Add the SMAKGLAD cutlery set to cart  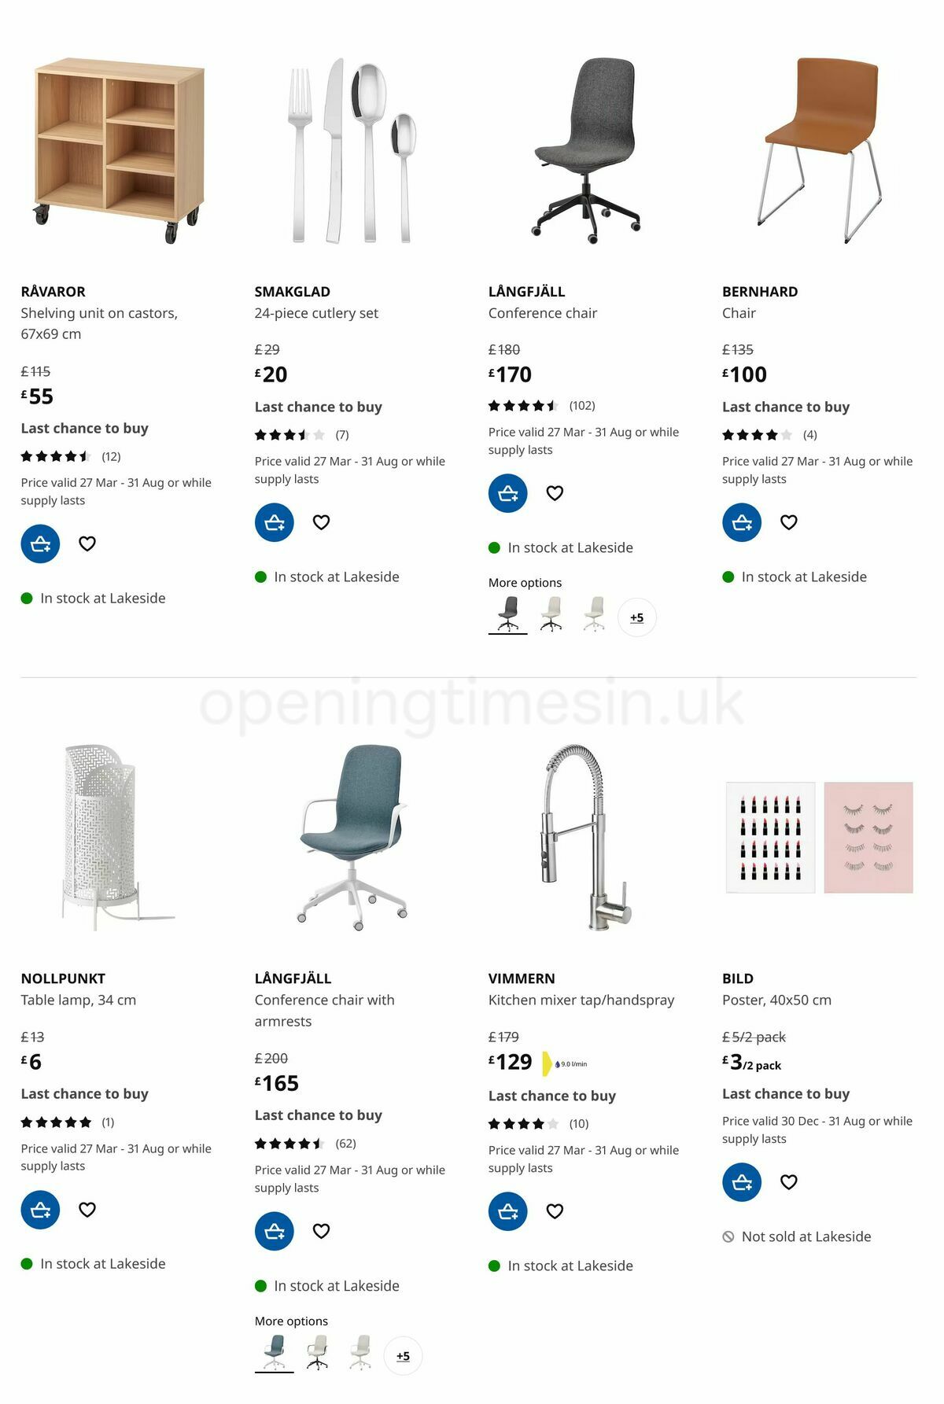[273, 521]
